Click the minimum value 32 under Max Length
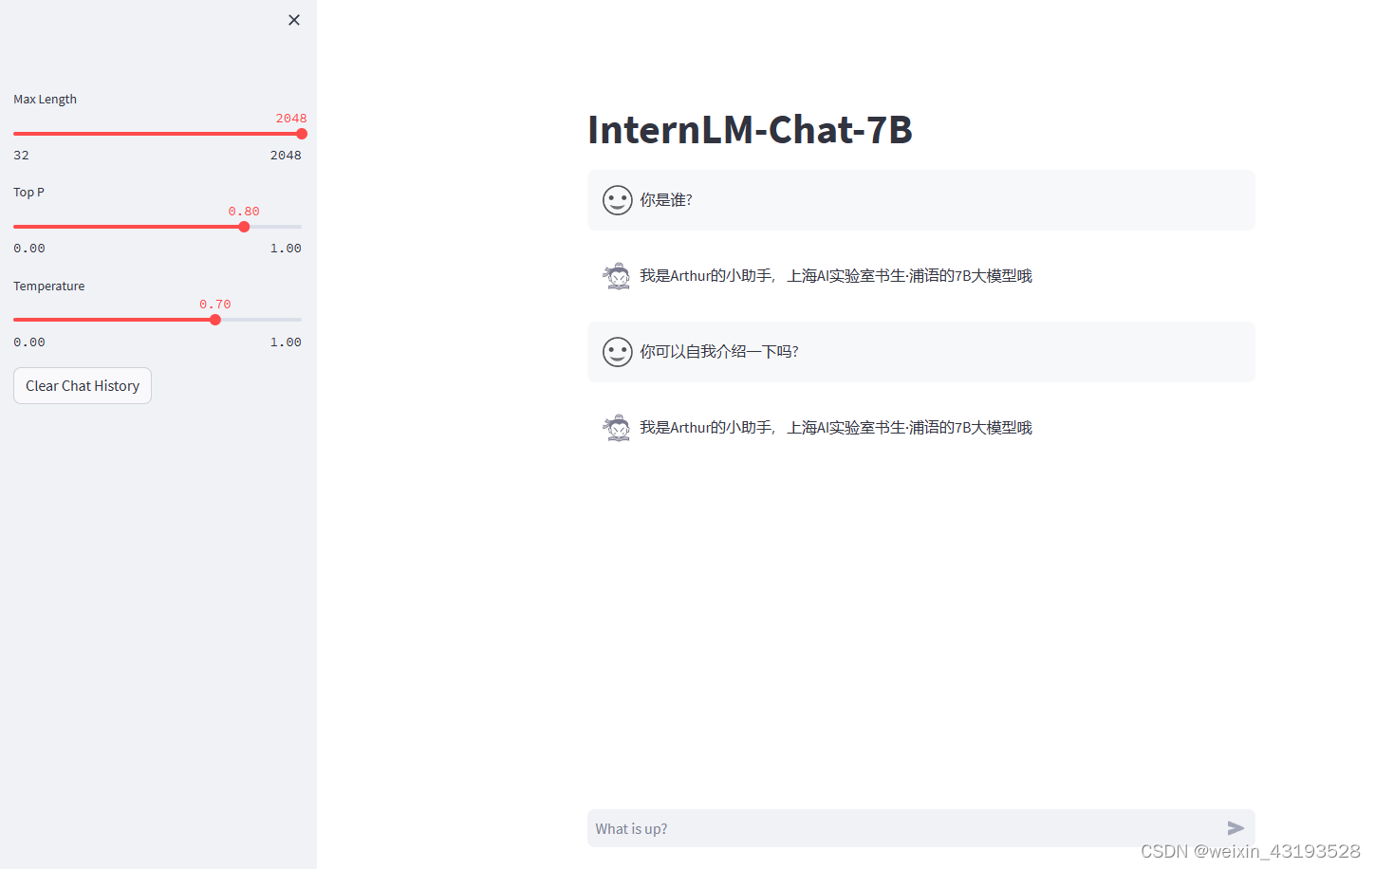The image size is (1375, 869). (21, 155)
